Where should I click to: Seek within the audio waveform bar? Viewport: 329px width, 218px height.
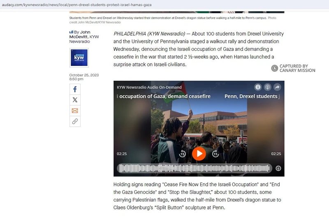click(x=194, y=168)
